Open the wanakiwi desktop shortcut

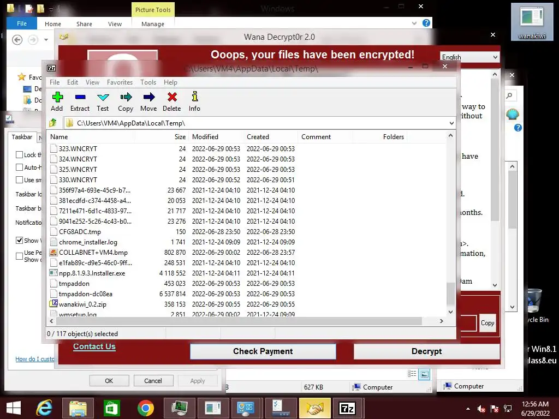point(532,21)
